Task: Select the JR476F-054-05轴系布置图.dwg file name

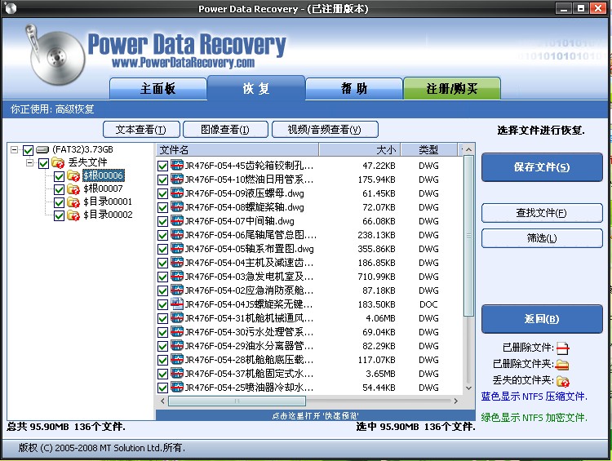Action: 250,249
